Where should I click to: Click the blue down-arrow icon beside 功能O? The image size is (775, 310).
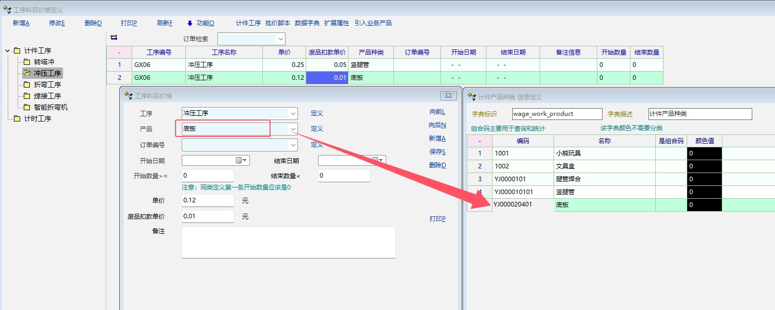pyautogui.click(x=189, y=23)
